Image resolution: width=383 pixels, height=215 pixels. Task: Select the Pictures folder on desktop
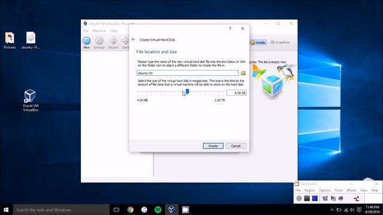click(10, 40)
